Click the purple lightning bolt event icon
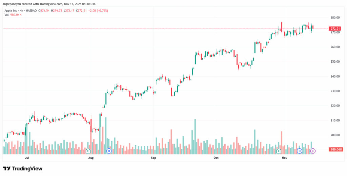347x176 pixels. pos(313,151)
